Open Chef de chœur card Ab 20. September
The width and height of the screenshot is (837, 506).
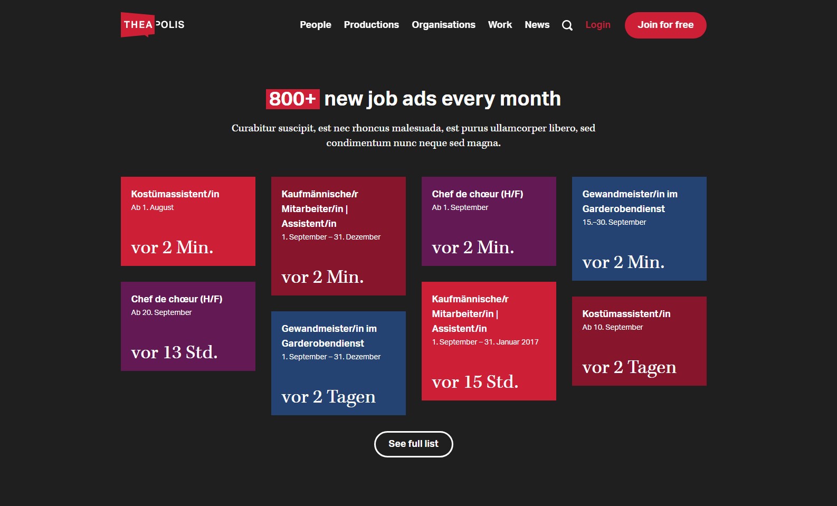(188, 326)
